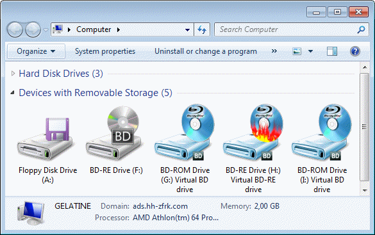Screen dimensions: 375x235
Task: Click the scrollbar down arrow
Action: point(365,190)
